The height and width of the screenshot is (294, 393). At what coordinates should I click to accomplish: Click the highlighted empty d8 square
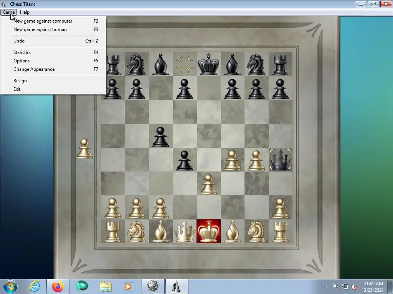pos(185,64)
